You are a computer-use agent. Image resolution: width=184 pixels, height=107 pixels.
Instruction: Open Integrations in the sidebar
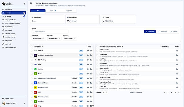[14, 41]
